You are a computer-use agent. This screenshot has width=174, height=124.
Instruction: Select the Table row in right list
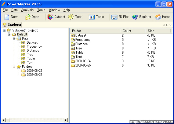121,53
